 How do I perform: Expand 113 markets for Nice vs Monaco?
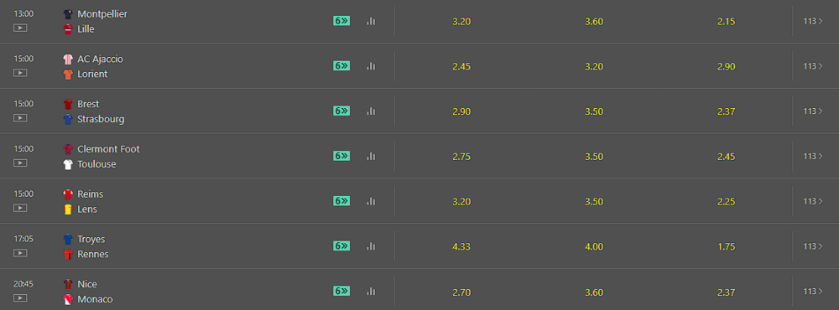click(813, 292)
